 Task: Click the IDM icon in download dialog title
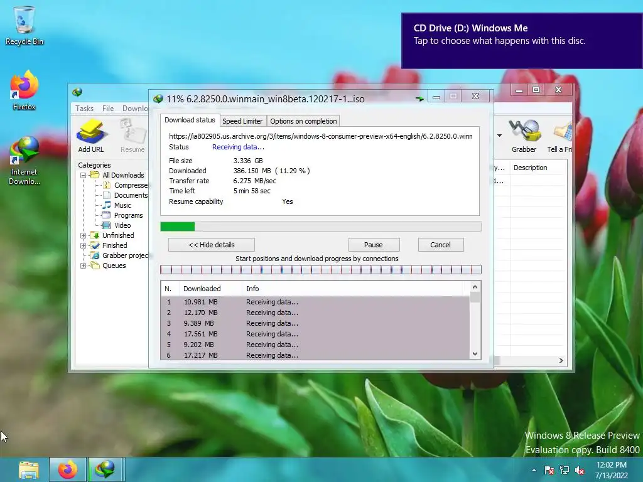tap(158, 99)
